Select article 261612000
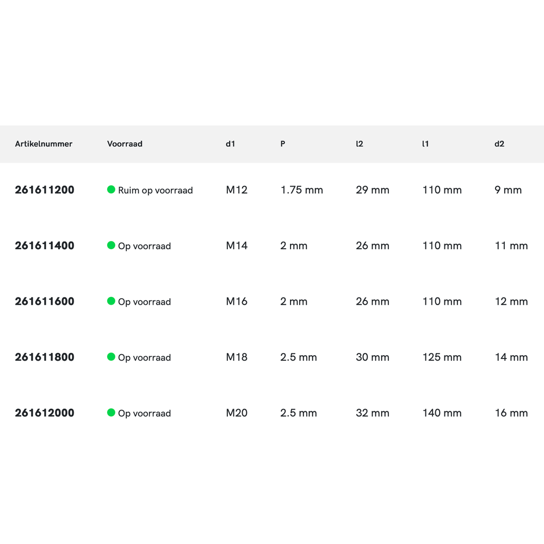 point(45,413)
